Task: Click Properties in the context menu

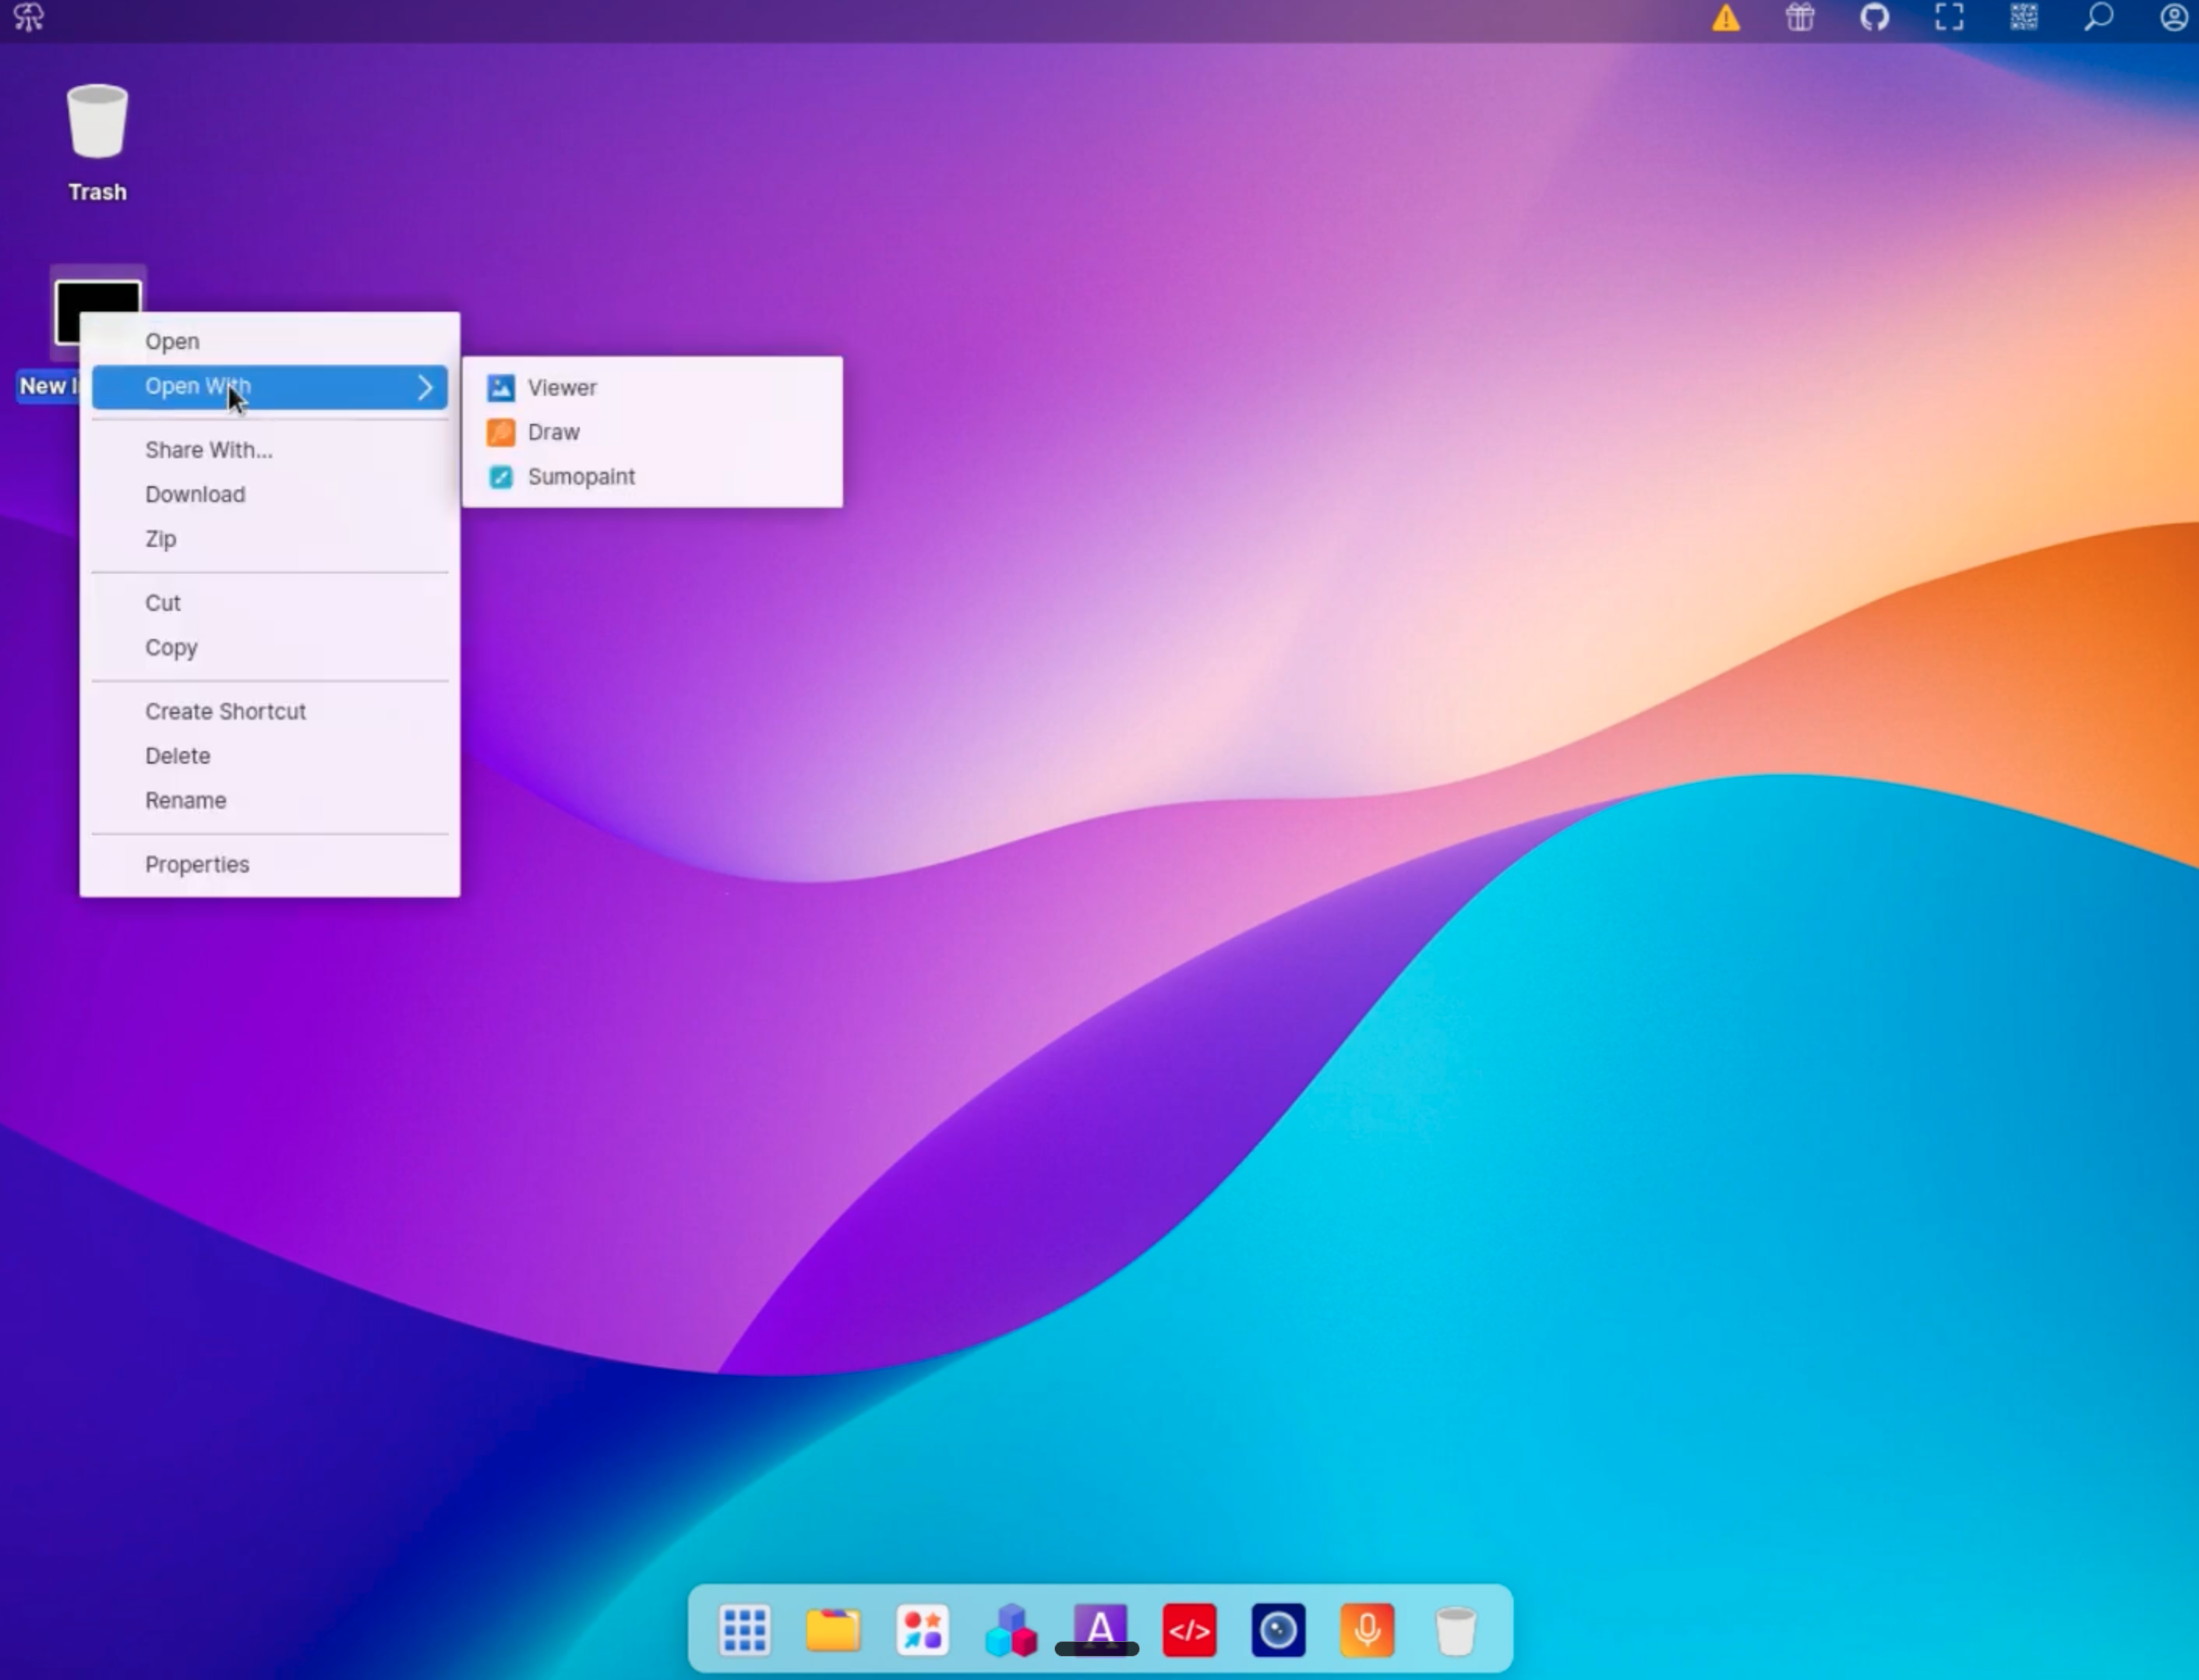Action: 197,864
